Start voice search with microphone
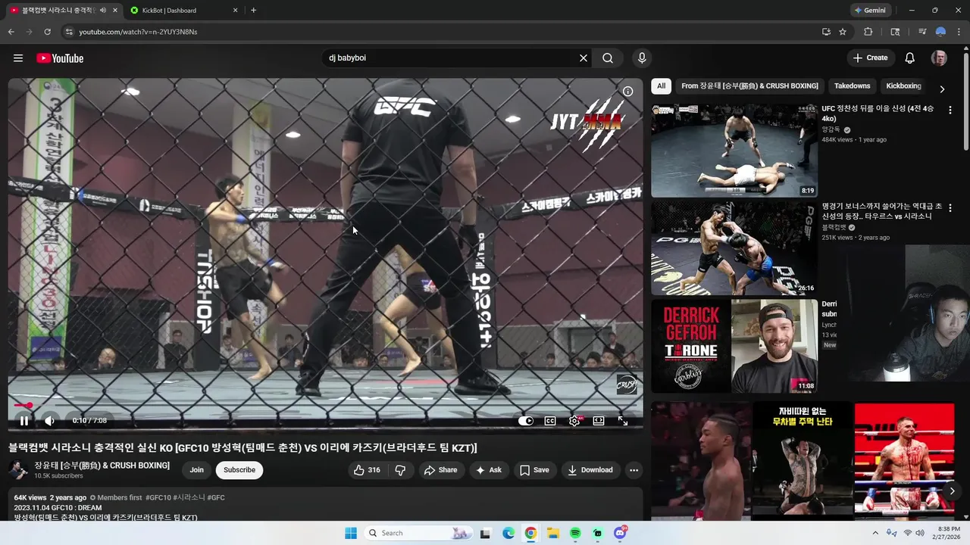970x545 pixels. [x=642, y=58]
